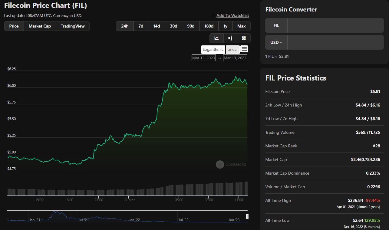
Task: Select Logarithmic scale option
Action: [x=213, y=50]
